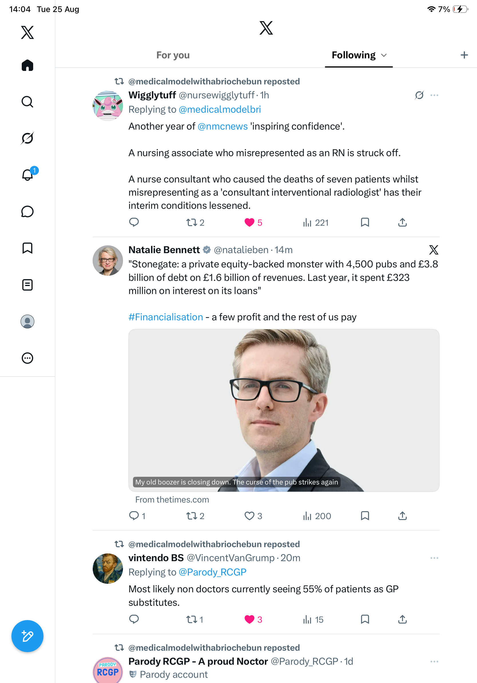Open the Lists icon in the sidebar

(x=27, y=285)
